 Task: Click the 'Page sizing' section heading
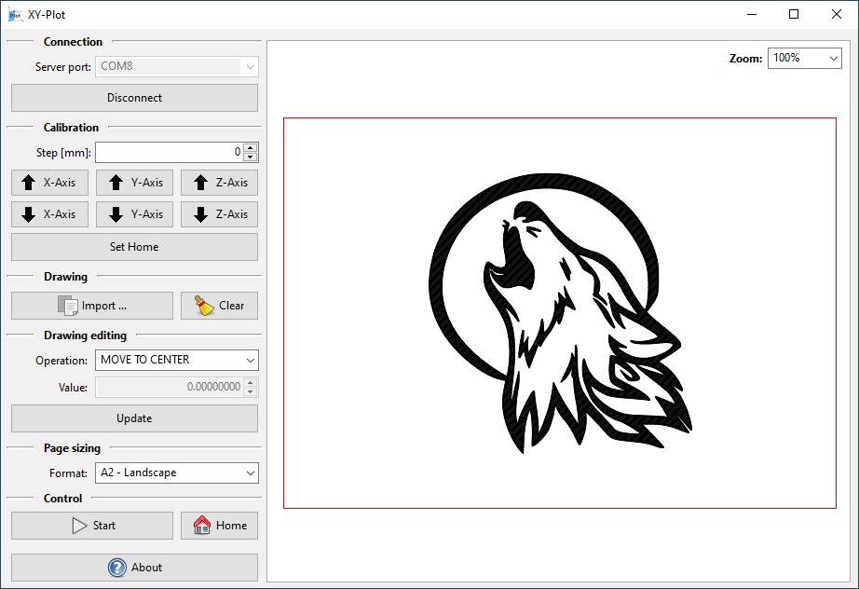(x=72, y=448)
